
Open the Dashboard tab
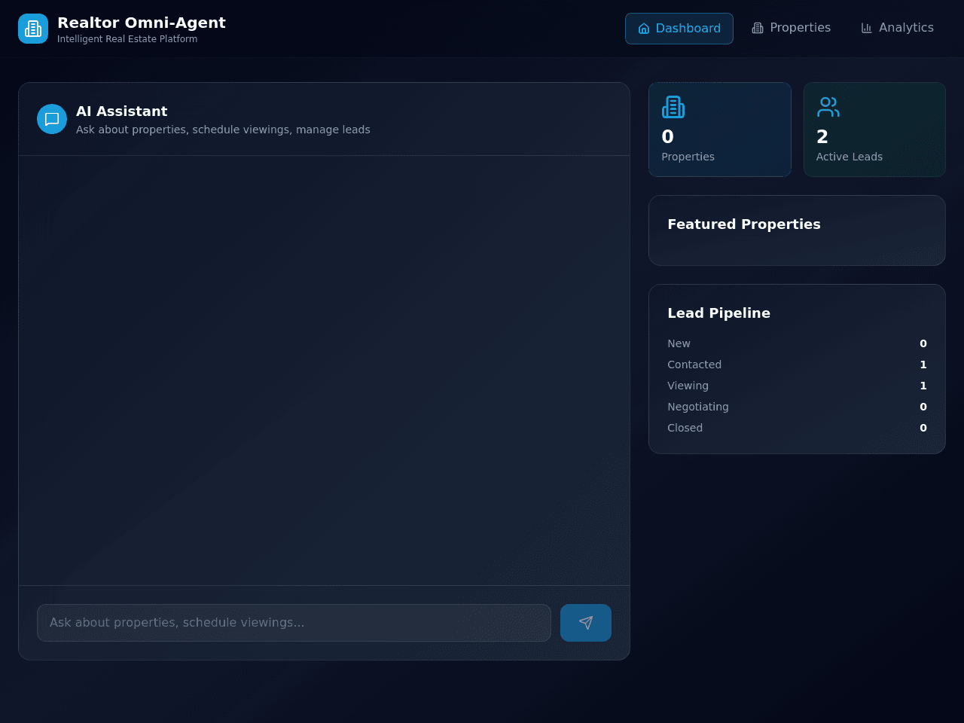(679, 29)
